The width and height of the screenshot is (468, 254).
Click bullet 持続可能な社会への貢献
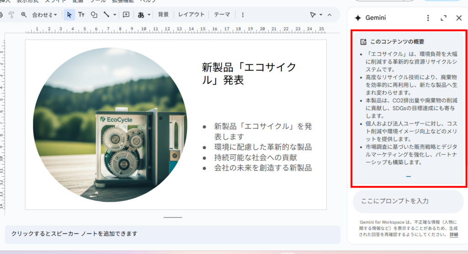click(255, 157)
